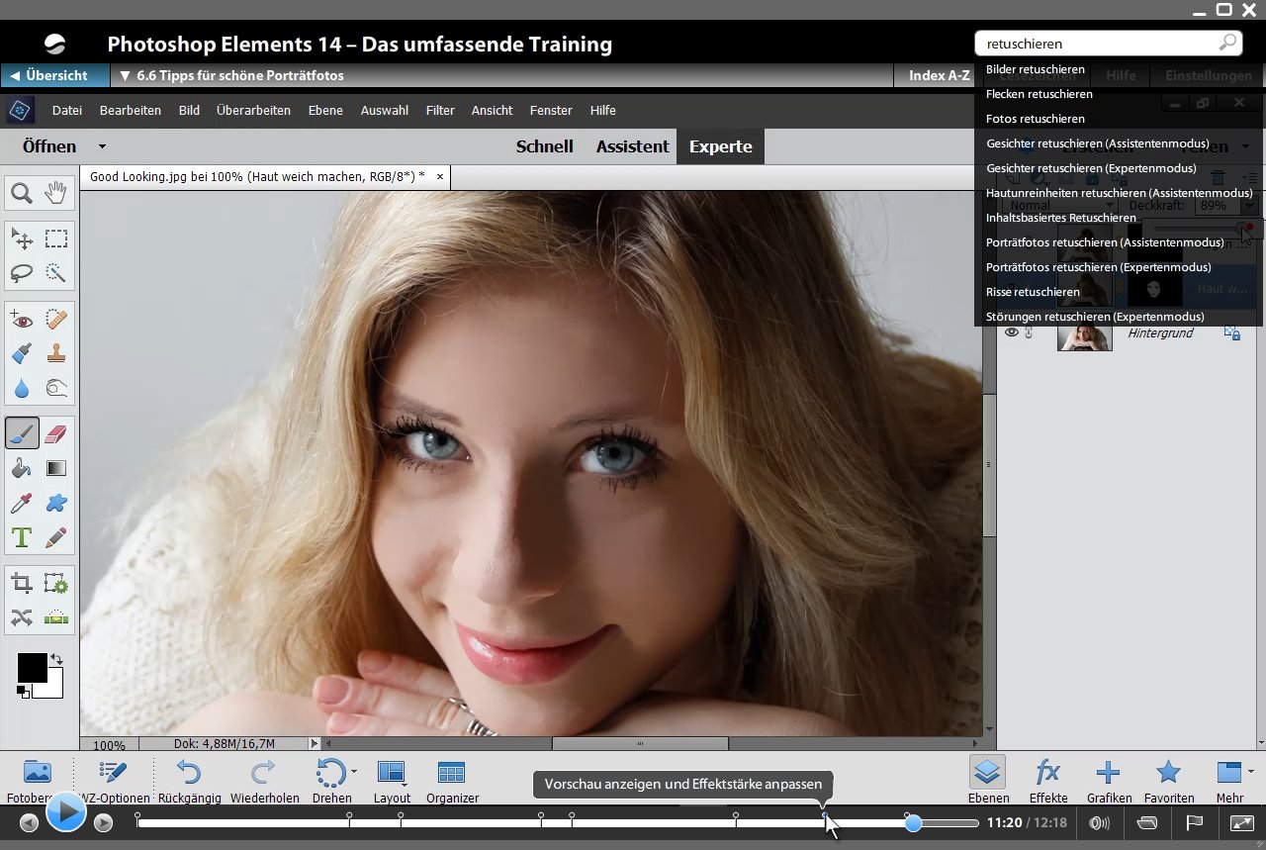This screenshot has height=850, width=1266.
Task: Choose suggestion Flecken retuschieren
Action: pyautogui.click(x=1040, y=94)
